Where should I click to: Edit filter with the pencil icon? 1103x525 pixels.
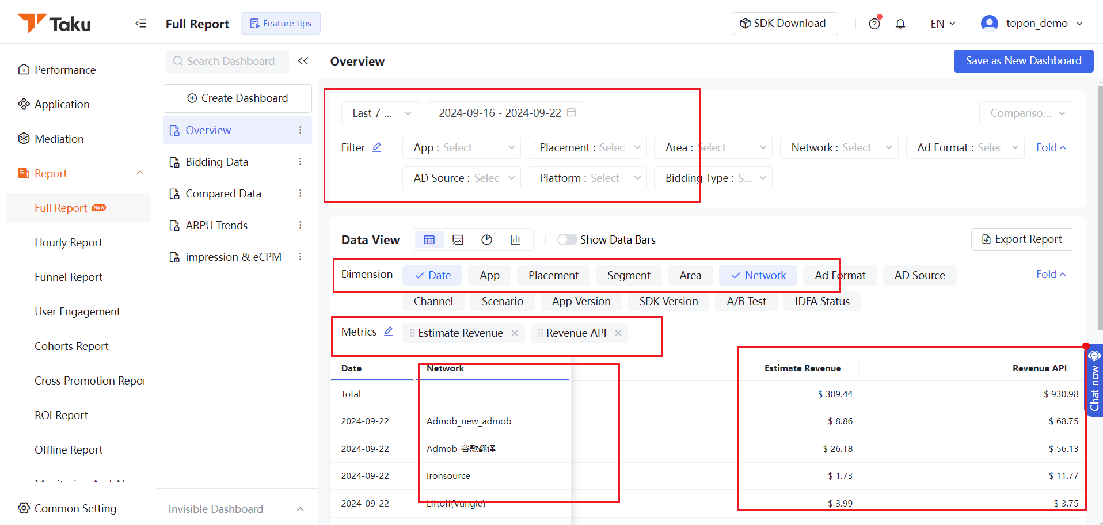(378, 147)
